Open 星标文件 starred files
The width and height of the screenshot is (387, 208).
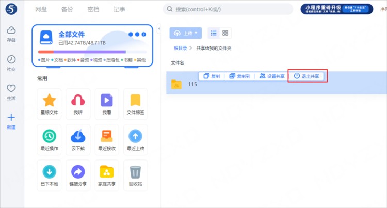[49, 104]
